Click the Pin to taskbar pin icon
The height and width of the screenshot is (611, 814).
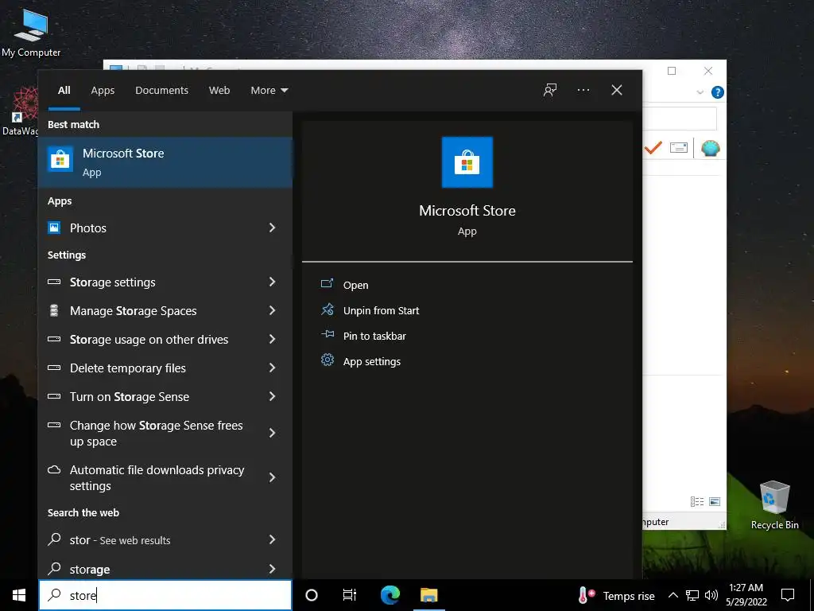pos(327,335)
